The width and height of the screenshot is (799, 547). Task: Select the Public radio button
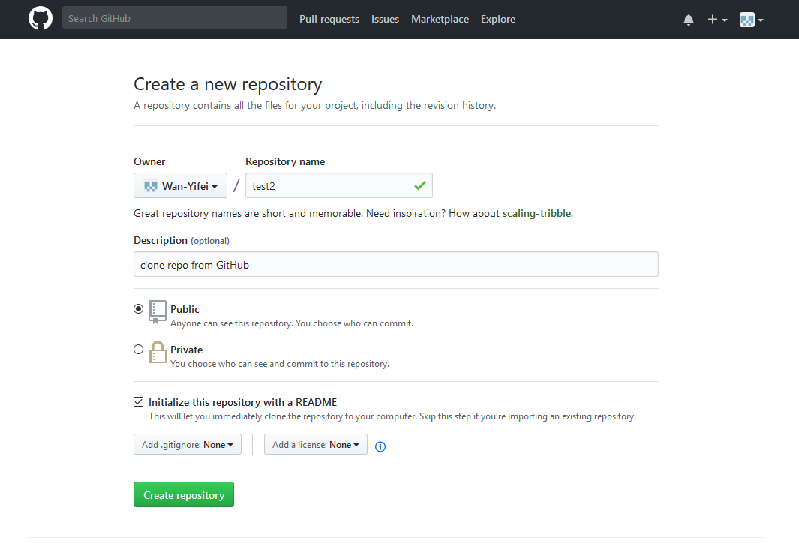(x=138, y=308)
